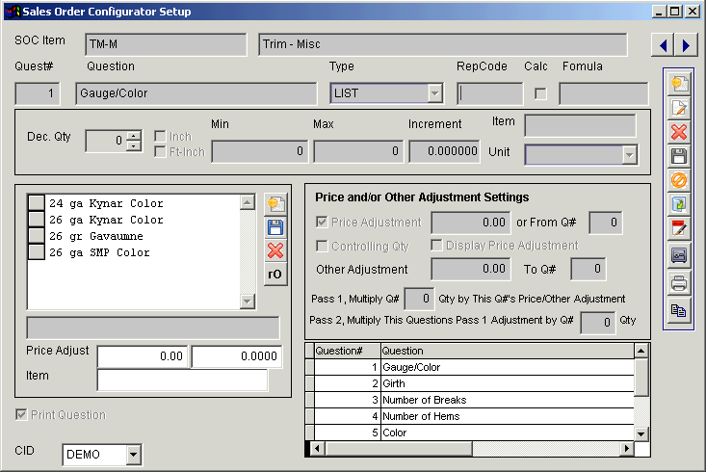Click the floppy disk save icon in right toolbar
Screen dimensions: 706x472
679,156
